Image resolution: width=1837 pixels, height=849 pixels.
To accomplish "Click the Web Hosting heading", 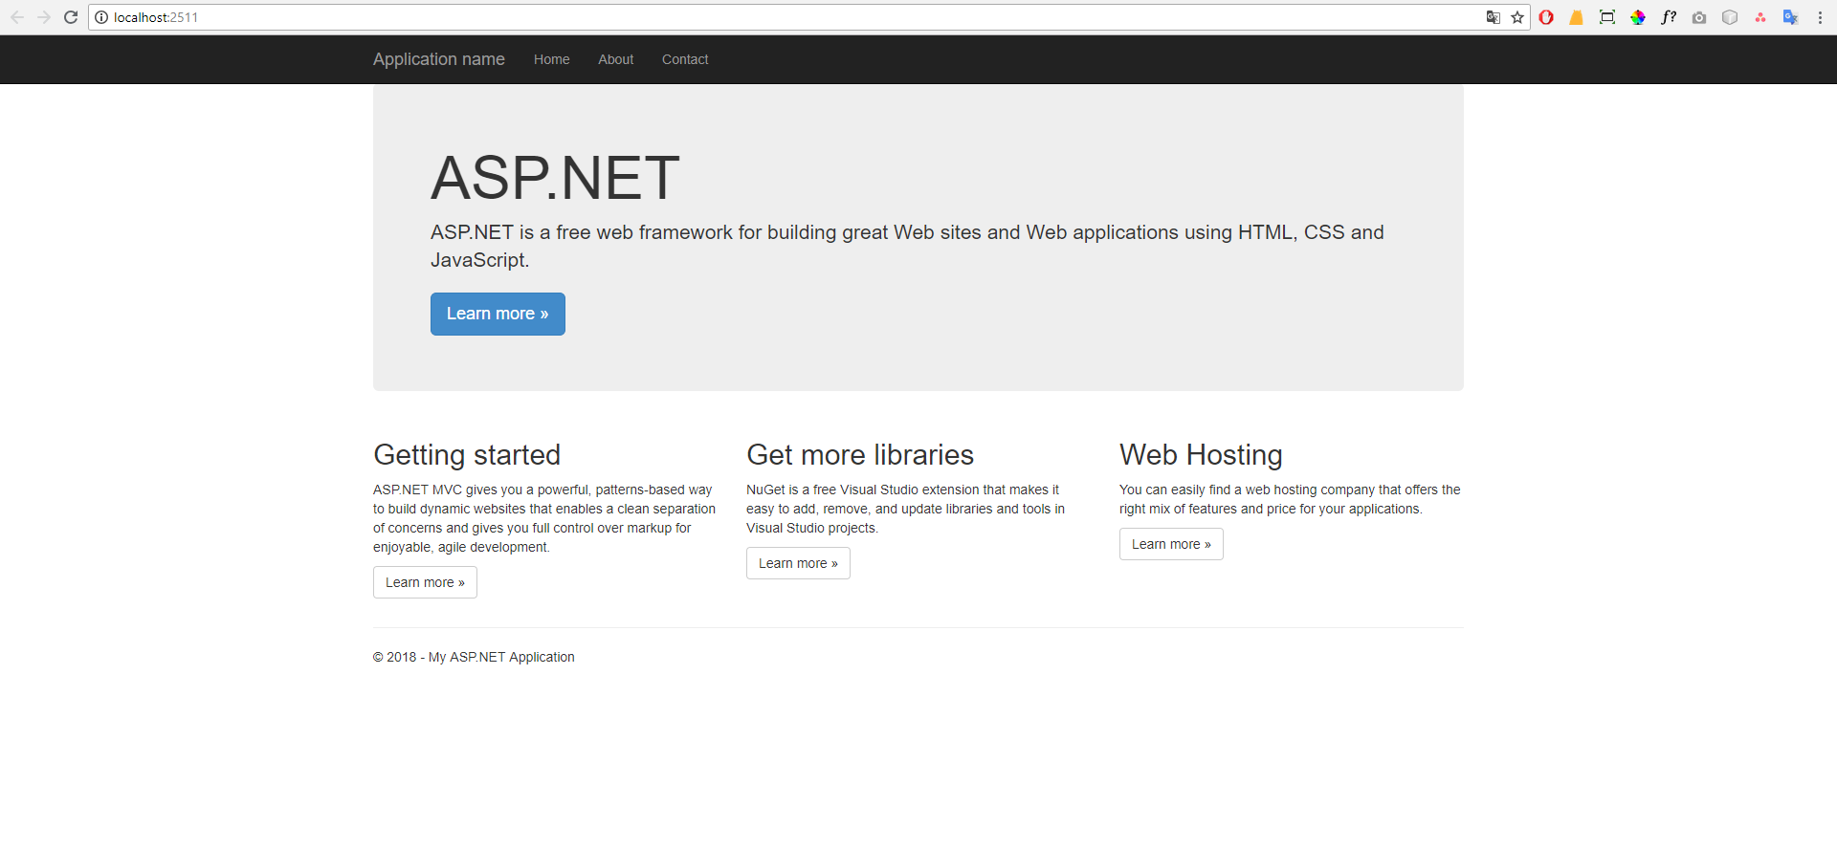I will coord(1201,455).
